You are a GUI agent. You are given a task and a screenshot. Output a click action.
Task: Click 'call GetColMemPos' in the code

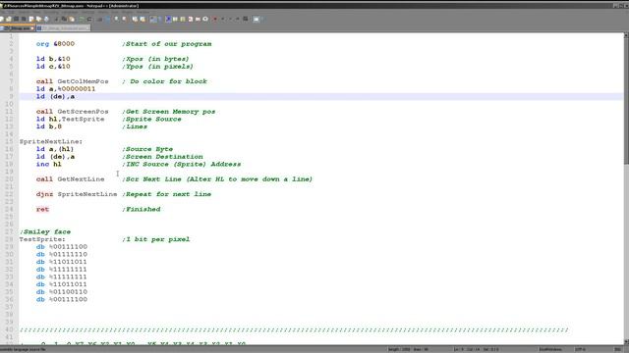click(72, 81)
